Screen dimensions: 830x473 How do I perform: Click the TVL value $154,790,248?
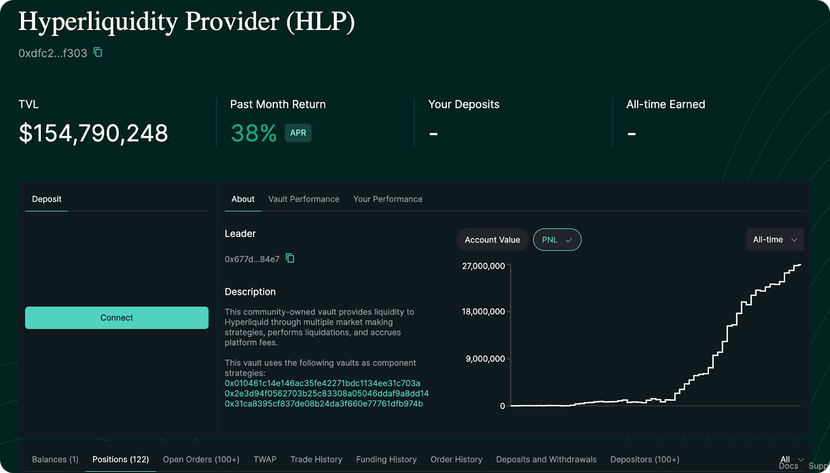(x=93, y=133)
